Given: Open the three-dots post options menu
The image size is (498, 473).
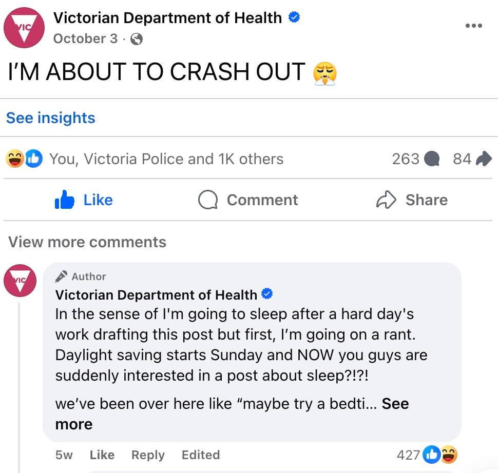Looking at the screenshot, I should tap(473, 26).
